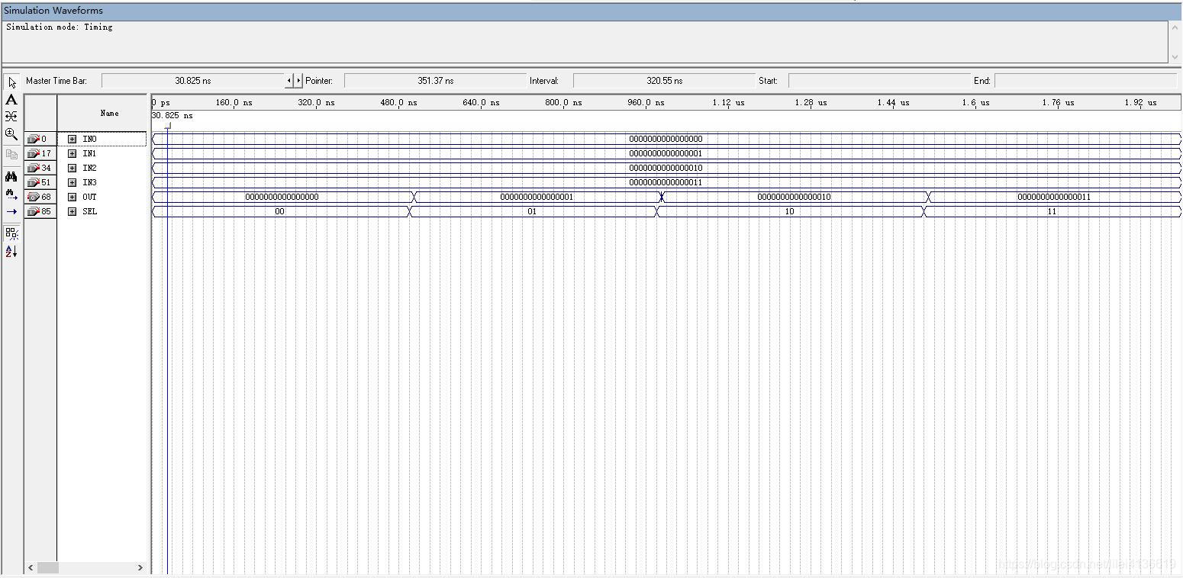Click the End time field
Image resolution: width=1183 pixels, height=578 pixels.
tap(1085, 81)
